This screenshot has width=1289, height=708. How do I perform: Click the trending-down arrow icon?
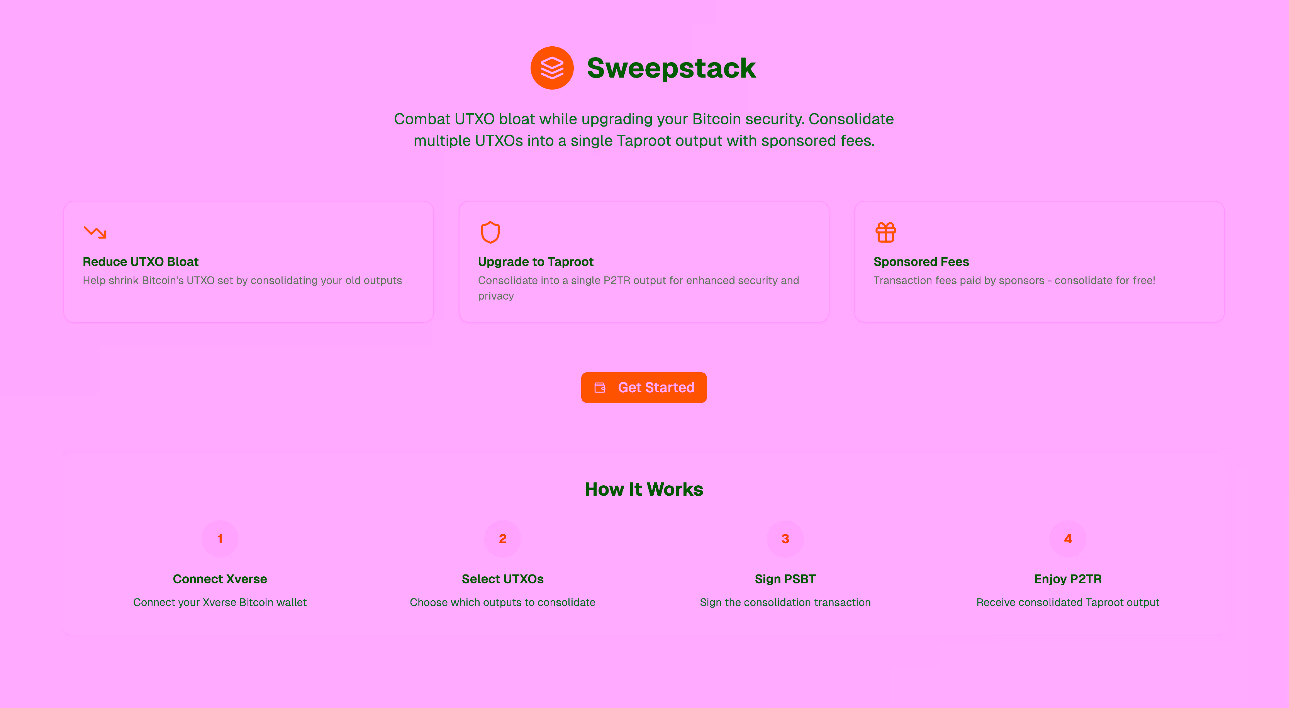[95, 232]
